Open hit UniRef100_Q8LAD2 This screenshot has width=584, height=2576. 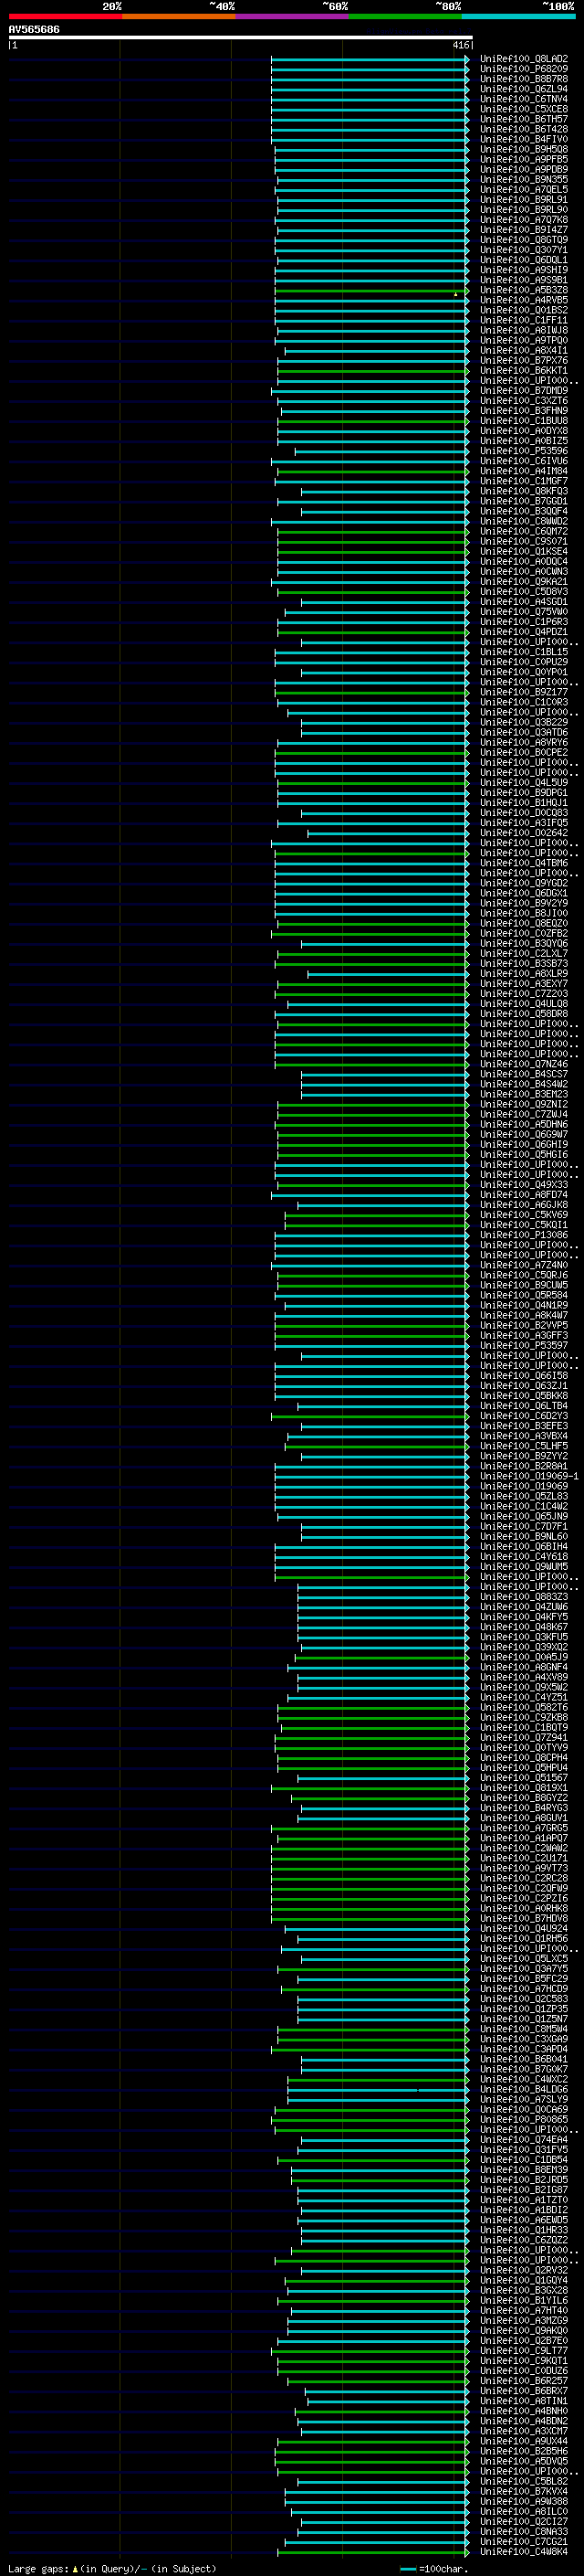coord(523,59)
